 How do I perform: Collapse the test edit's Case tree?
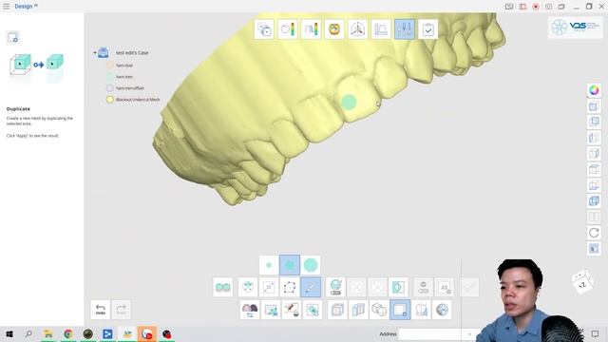coord(95,53)
